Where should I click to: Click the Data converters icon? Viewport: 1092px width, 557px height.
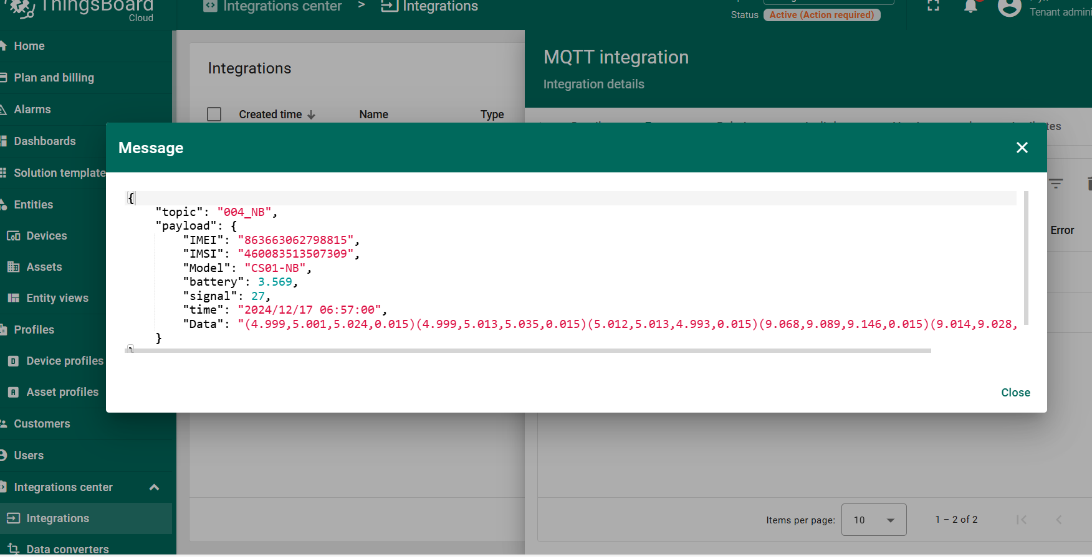point(13,549)
